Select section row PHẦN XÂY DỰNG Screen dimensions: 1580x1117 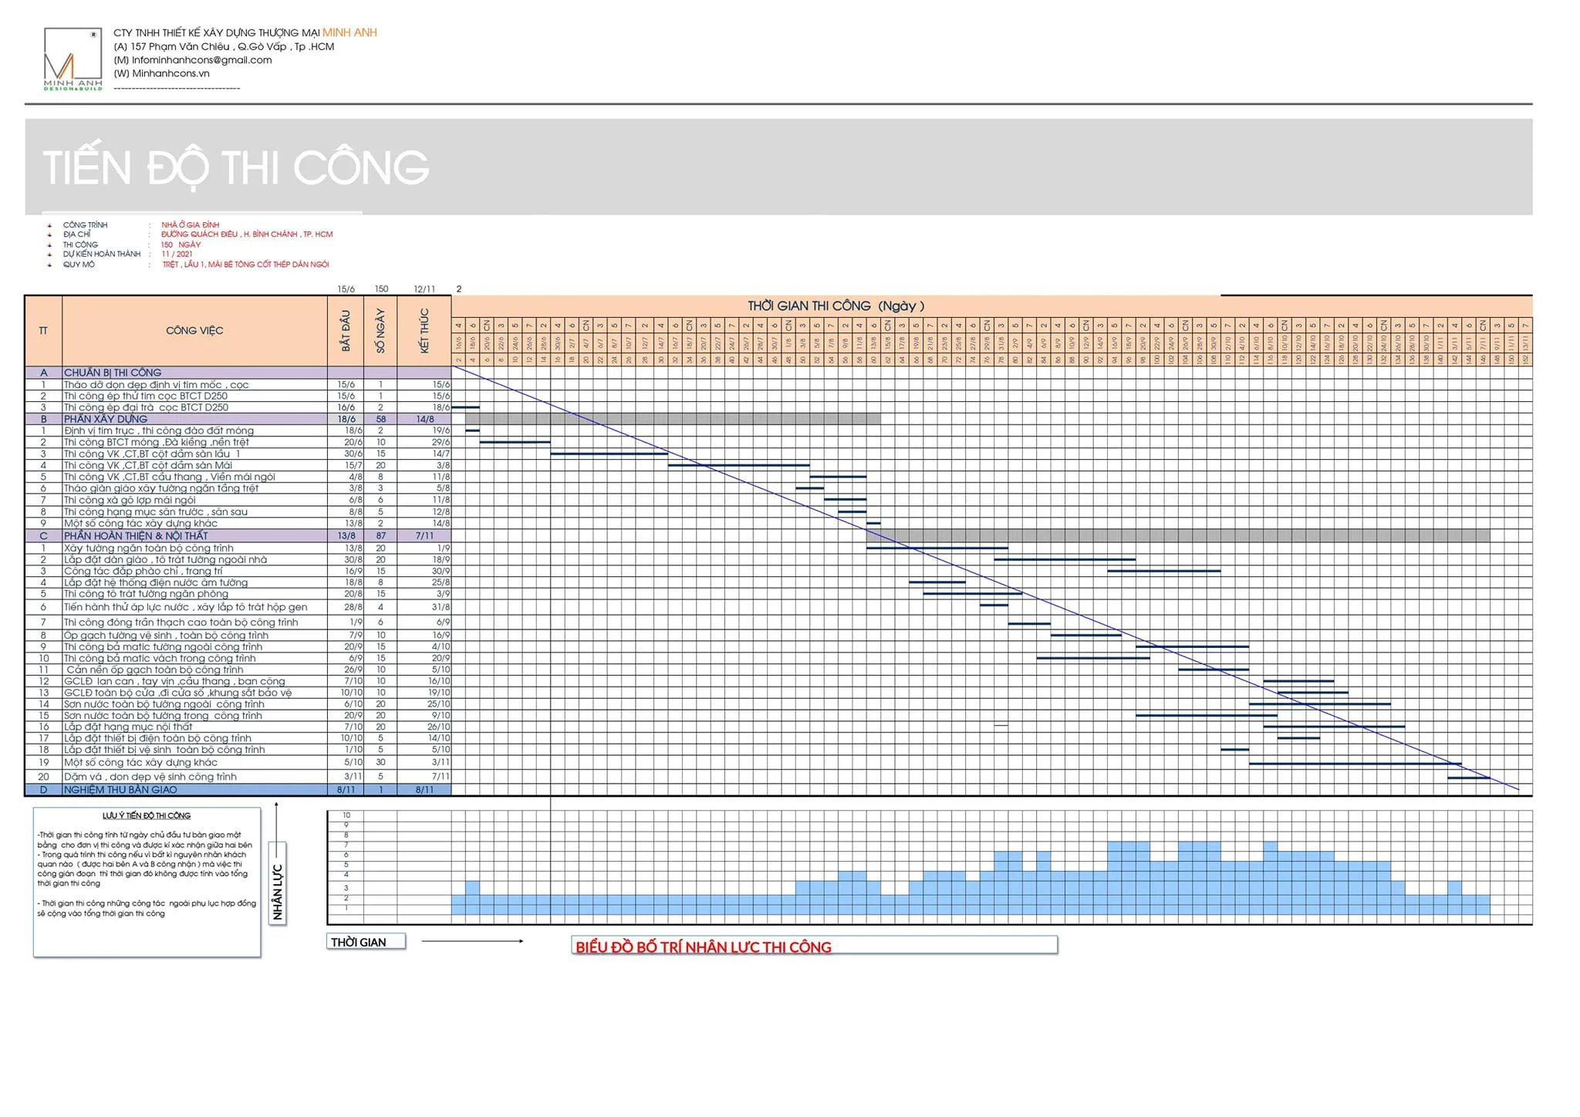(x=106, y=419)
